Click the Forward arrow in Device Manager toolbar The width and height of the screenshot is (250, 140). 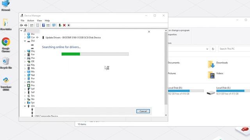point(26,25)
